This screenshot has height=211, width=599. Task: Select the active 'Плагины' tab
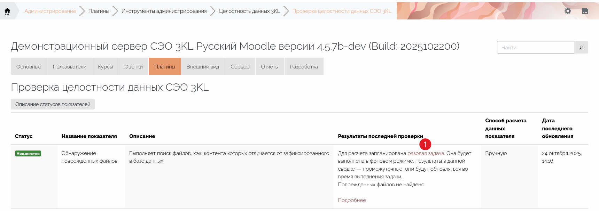pyautogui.click(x=165, y=67)
